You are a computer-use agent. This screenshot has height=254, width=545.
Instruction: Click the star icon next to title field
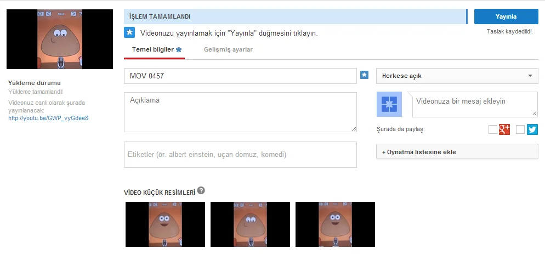[365, 75]
